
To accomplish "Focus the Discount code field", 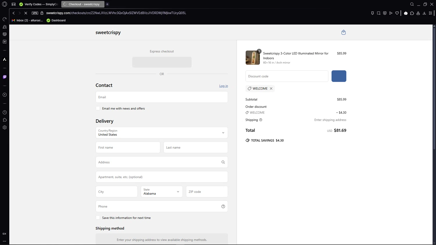I will pos(287,76).
